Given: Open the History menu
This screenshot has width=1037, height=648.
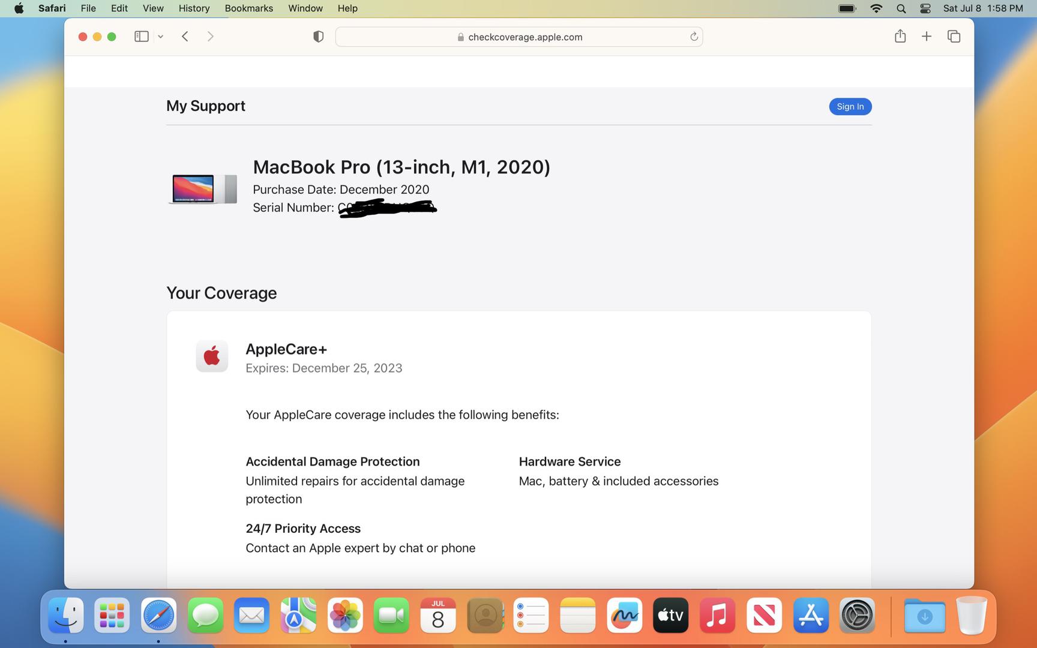Looking at the screenshot, I should click(x=194, y=8).
